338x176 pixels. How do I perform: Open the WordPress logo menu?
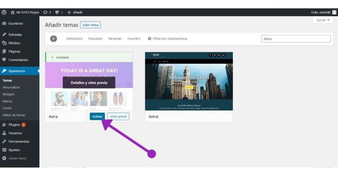pyautogui.click(x=4, y=12)
